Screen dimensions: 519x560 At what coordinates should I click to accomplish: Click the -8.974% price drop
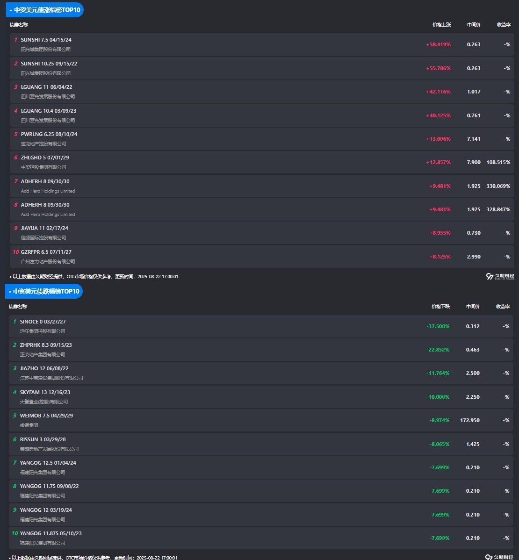[x=440, y=420]
